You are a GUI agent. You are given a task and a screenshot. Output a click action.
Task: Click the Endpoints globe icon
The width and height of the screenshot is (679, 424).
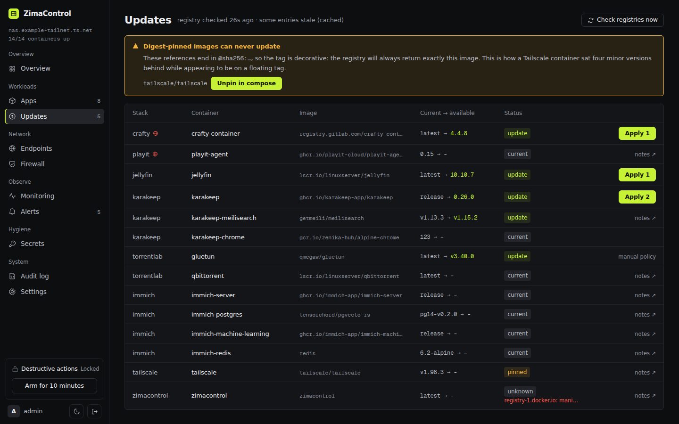(x=12, y=148)
